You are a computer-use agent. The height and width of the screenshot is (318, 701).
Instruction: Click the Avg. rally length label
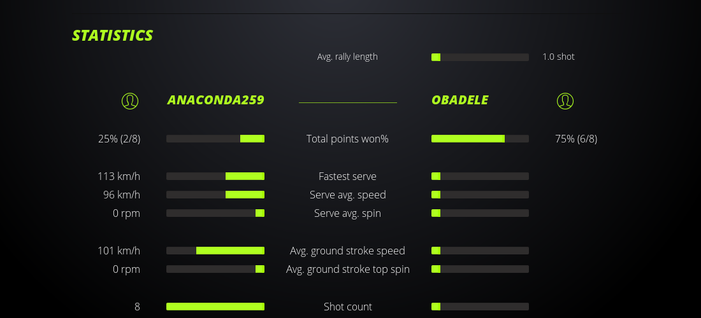[x=347, y=57]
